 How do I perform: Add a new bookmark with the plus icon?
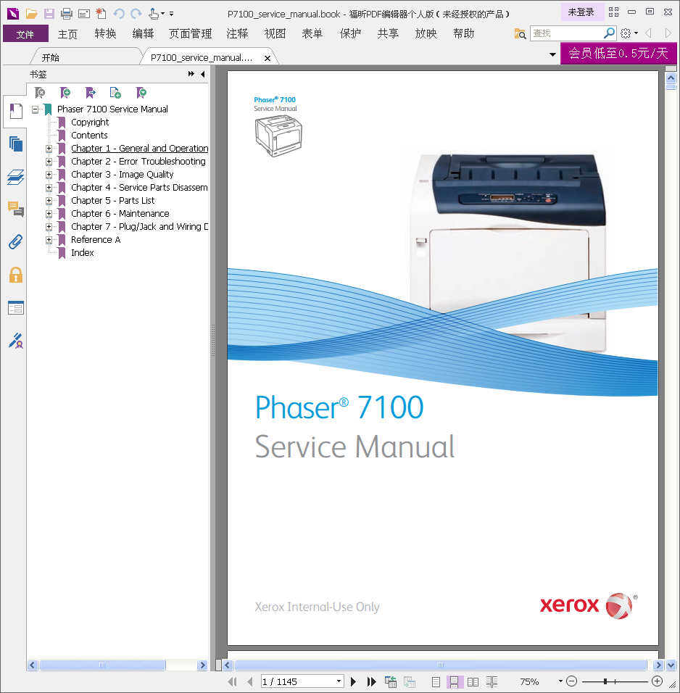(x=65, y=92)
